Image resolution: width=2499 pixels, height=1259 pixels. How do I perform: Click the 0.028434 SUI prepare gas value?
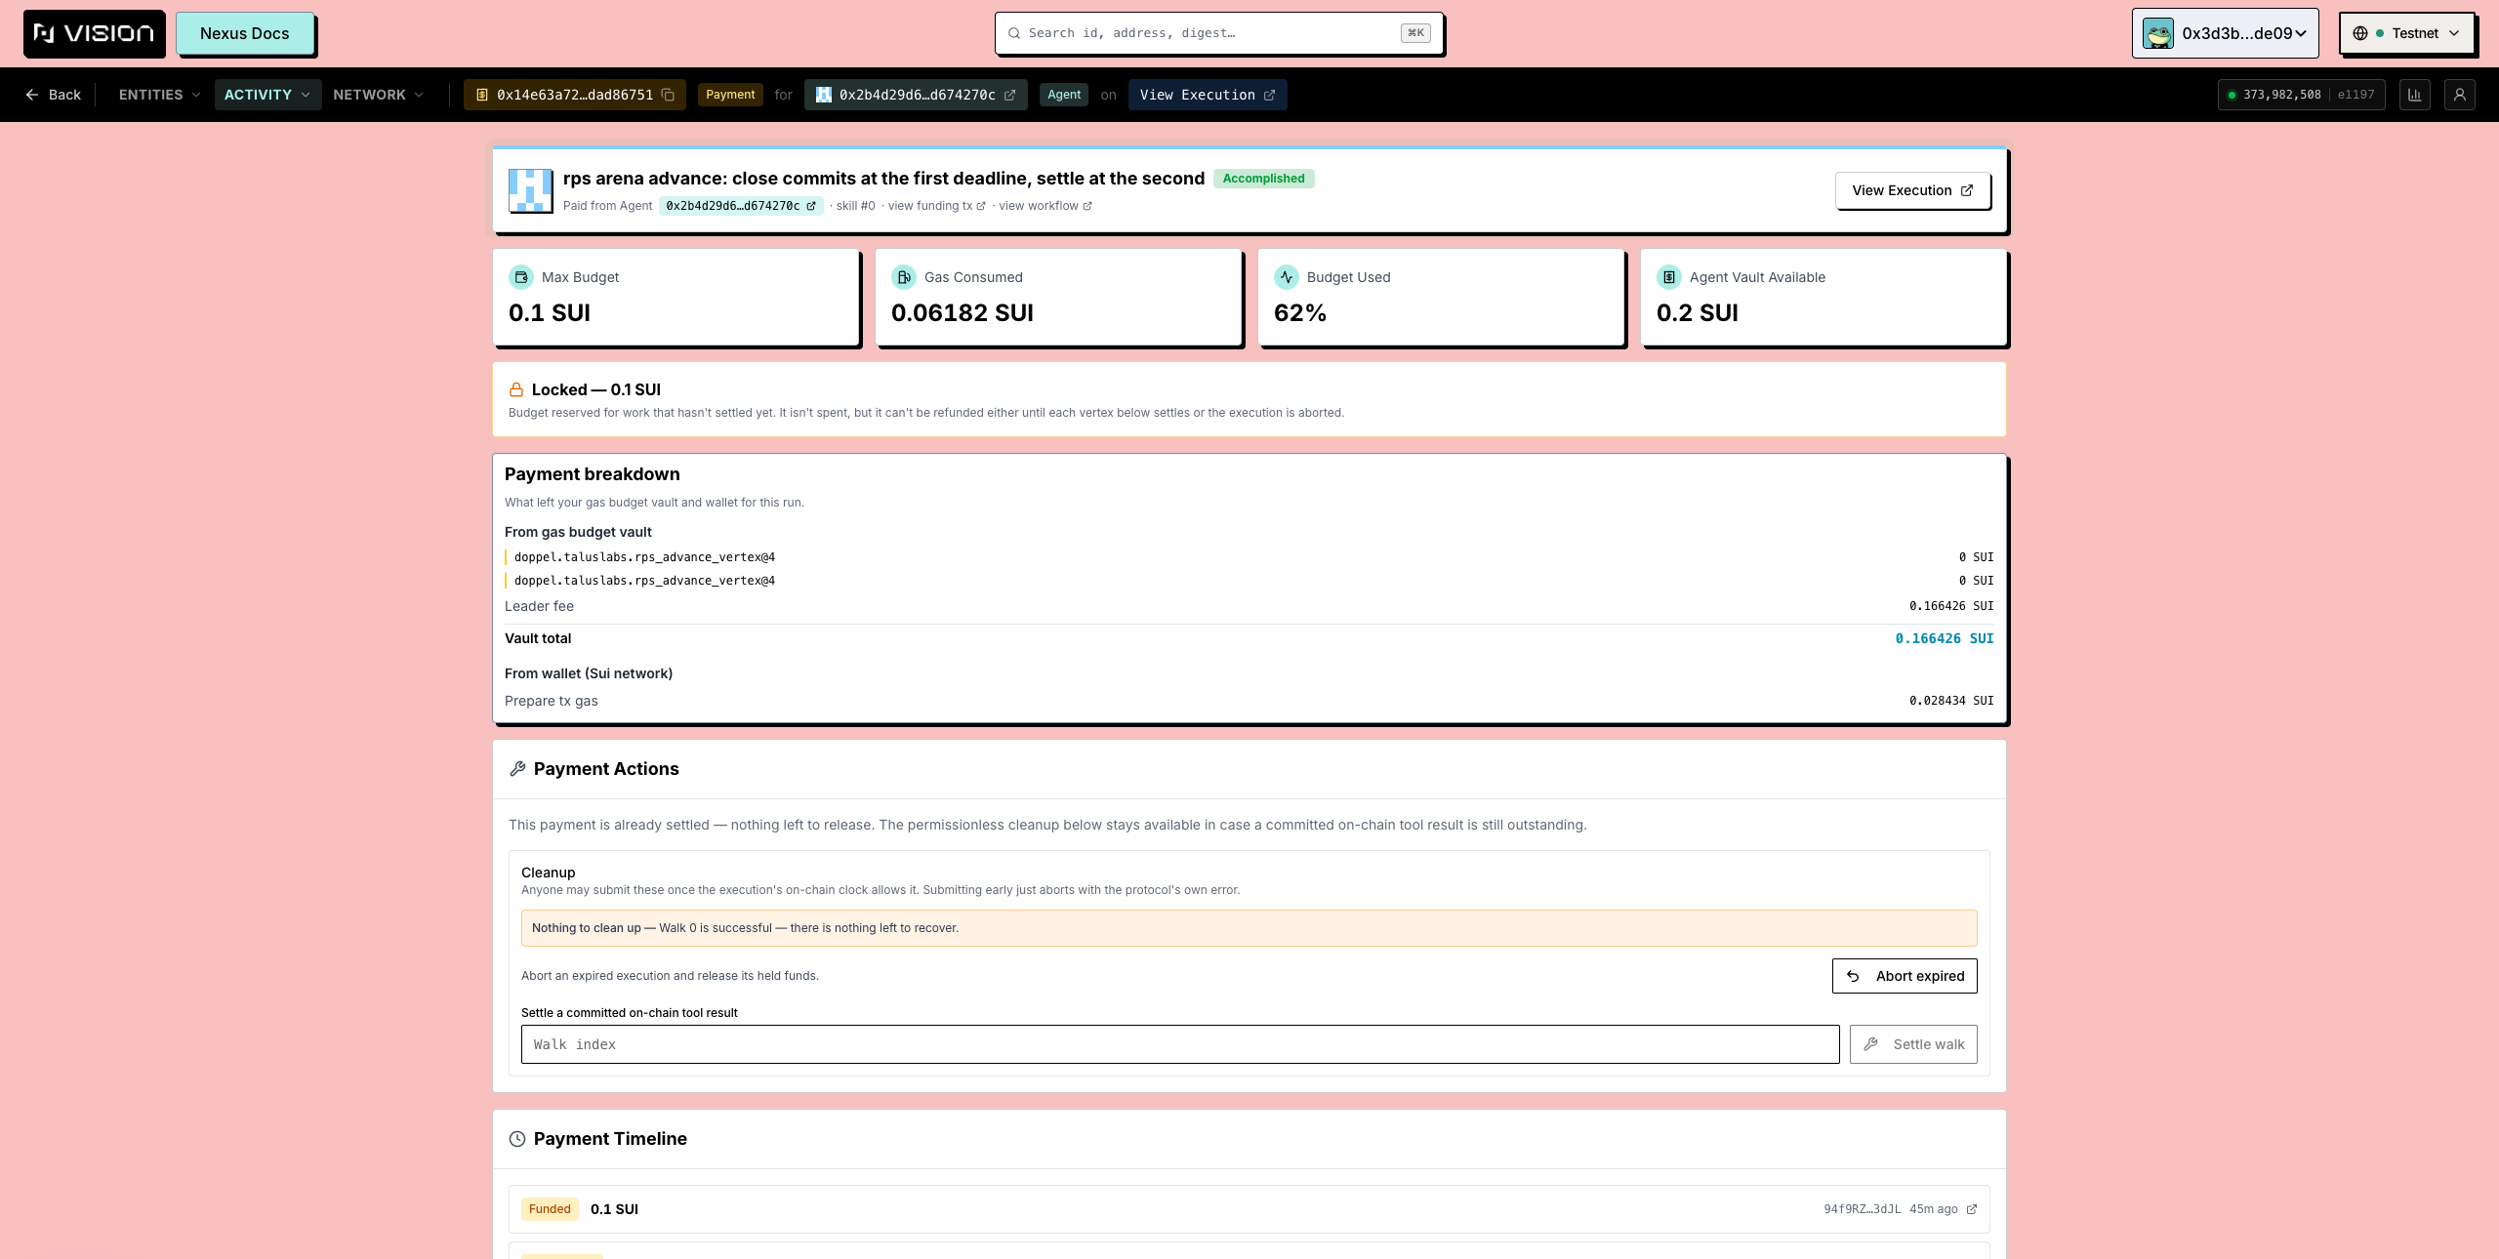pos(1951,701)
